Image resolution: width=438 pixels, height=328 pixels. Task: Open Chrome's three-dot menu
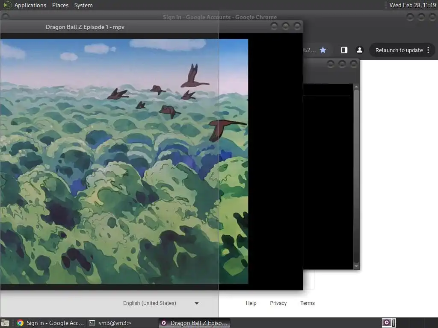coord(428,50)
